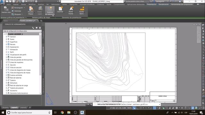The image size is (205, 115).
Task: Open the Insertar ribbon tab
Action: click(16, 4)
